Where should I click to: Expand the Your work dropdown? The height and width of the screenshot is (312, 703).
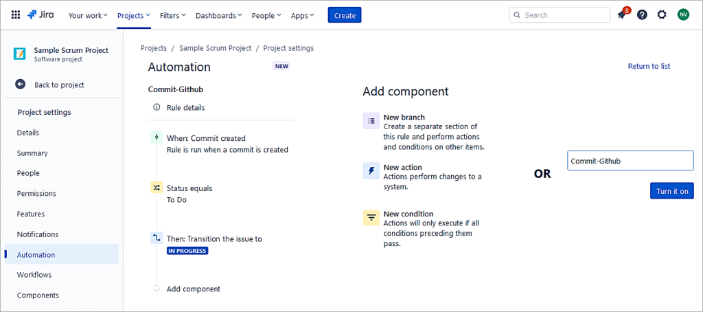click(89, 15)
